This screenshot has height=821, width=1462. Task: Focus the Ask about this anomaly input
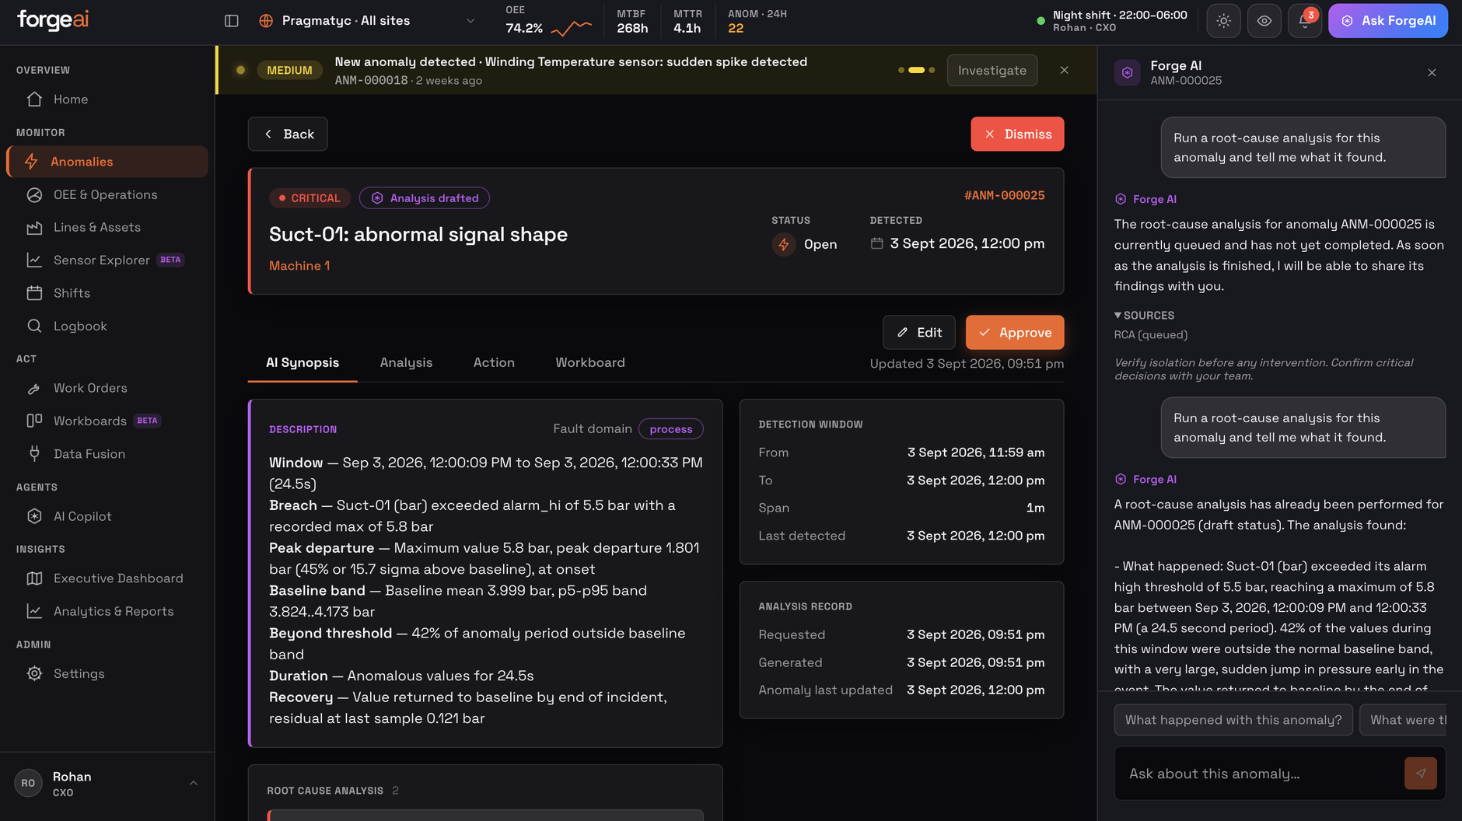1260,774
